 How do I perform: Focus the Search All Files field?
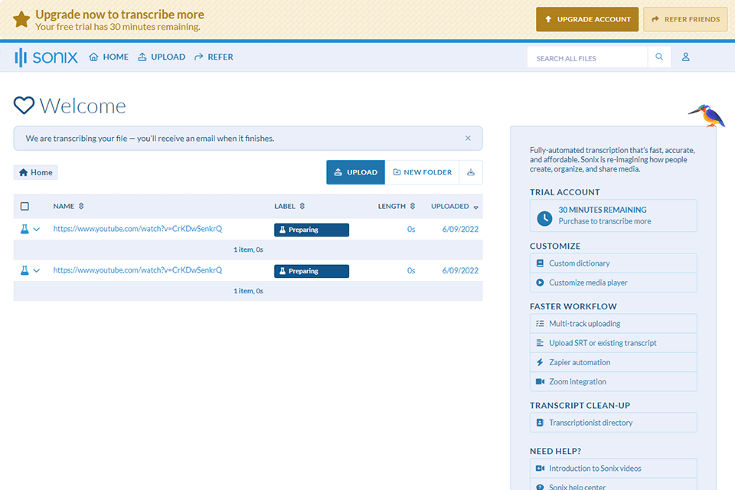click(587, 57)
